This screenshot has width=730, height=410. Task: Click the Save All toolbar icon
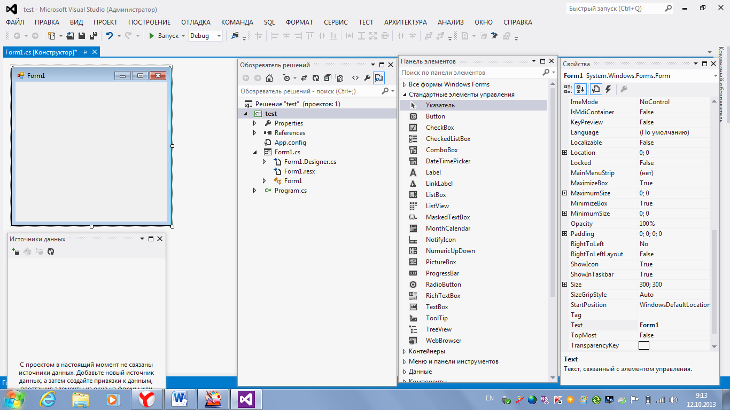(x=93, y=36)
